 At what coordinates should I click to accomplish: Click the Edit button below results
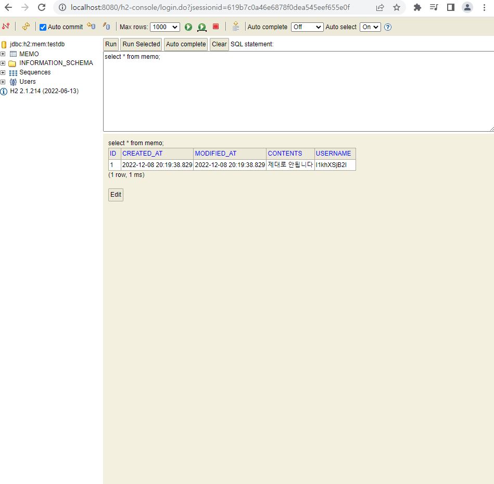(116, 195)
